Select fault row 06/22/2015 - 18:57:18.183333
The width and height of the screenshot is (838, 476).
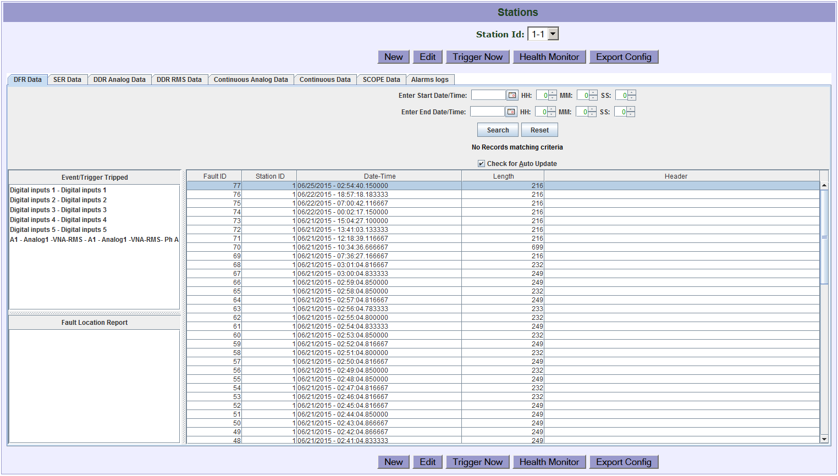(503, 195)
